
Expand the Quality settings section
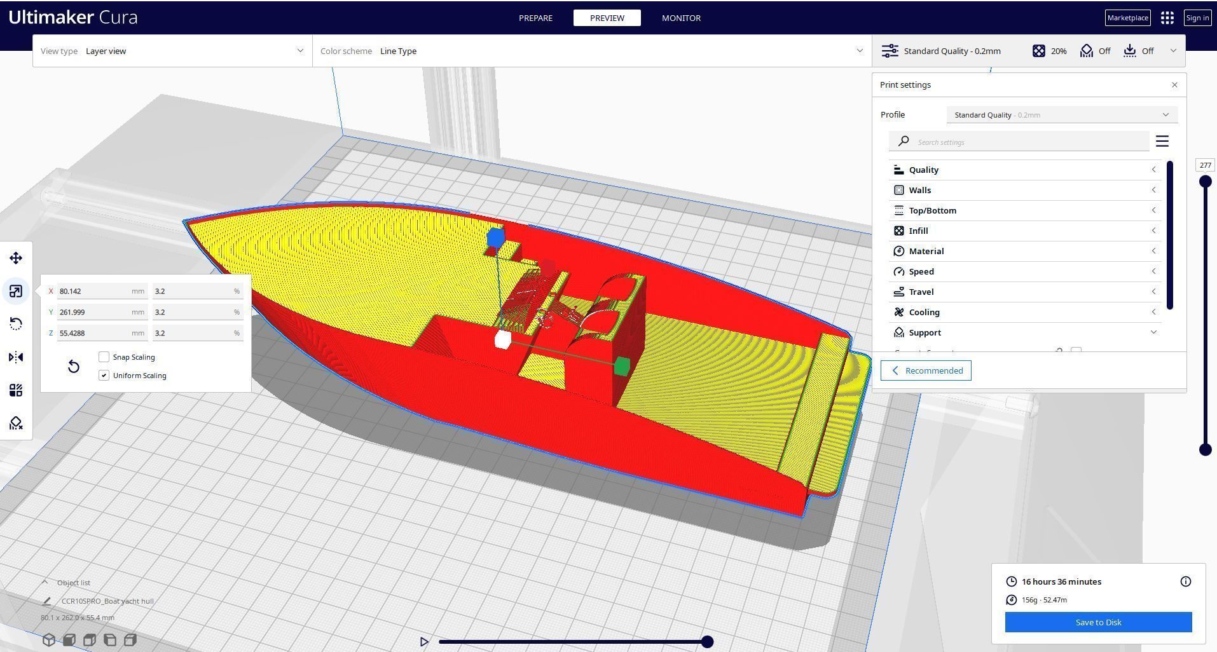(x=1025, y=170)
